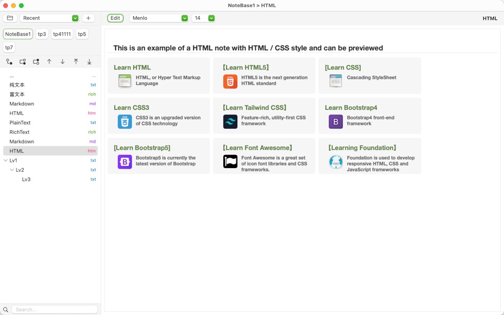Image resolution: width=504 pixels, height=315 pixels.
Task: Click the note heading 'This is an example'
Action: [248, 48]
